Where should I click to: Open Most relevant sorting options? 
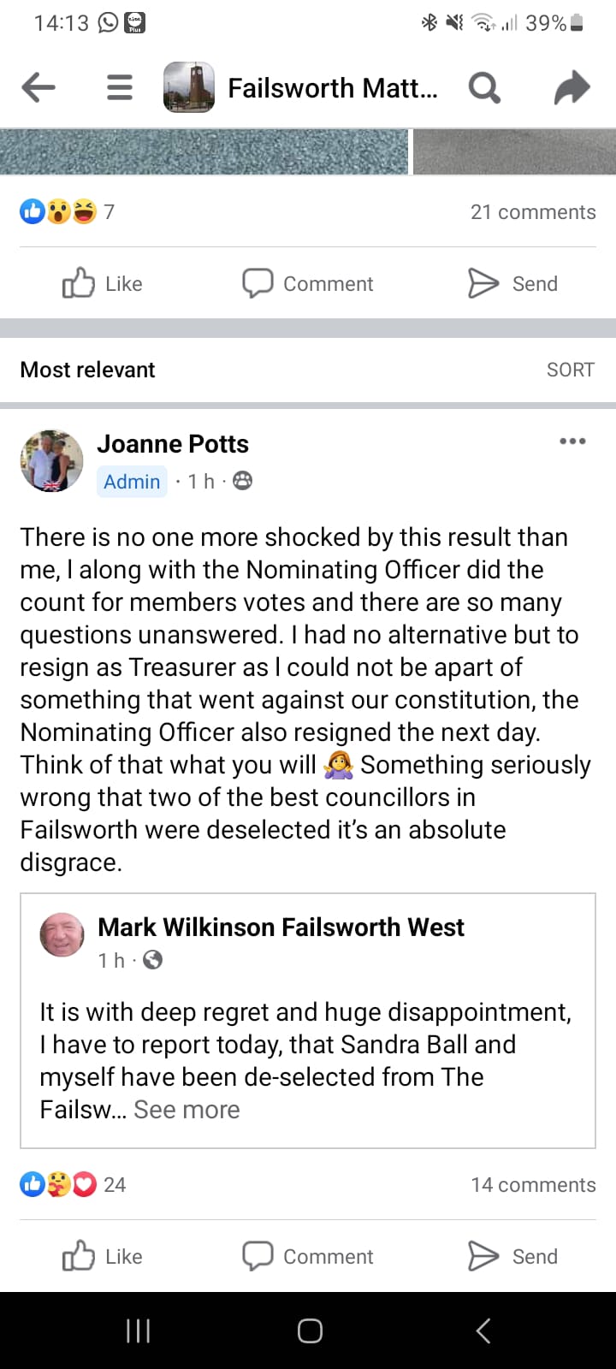coord(87,369)
